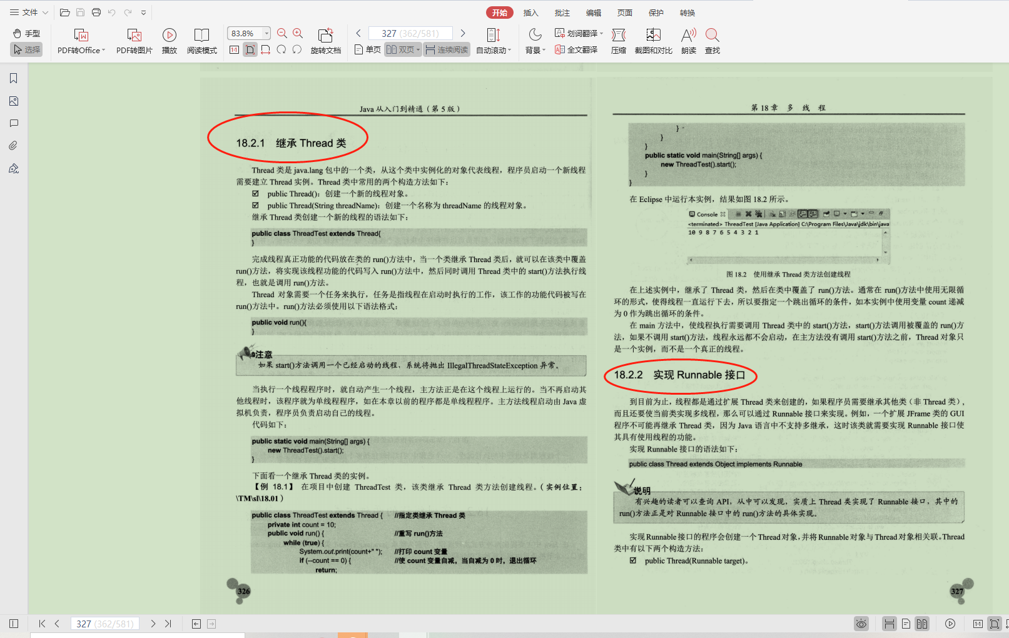
Task: Click 旋转文档 rotate document
Action: [325, 41]
